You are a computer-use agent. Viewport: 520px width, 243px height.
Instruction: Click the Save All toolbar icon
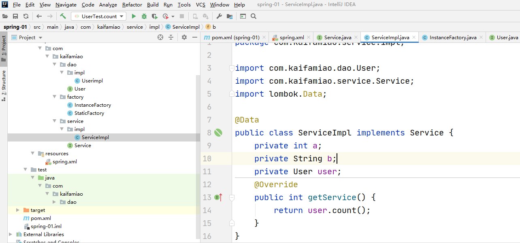click(x=15, y=17)
